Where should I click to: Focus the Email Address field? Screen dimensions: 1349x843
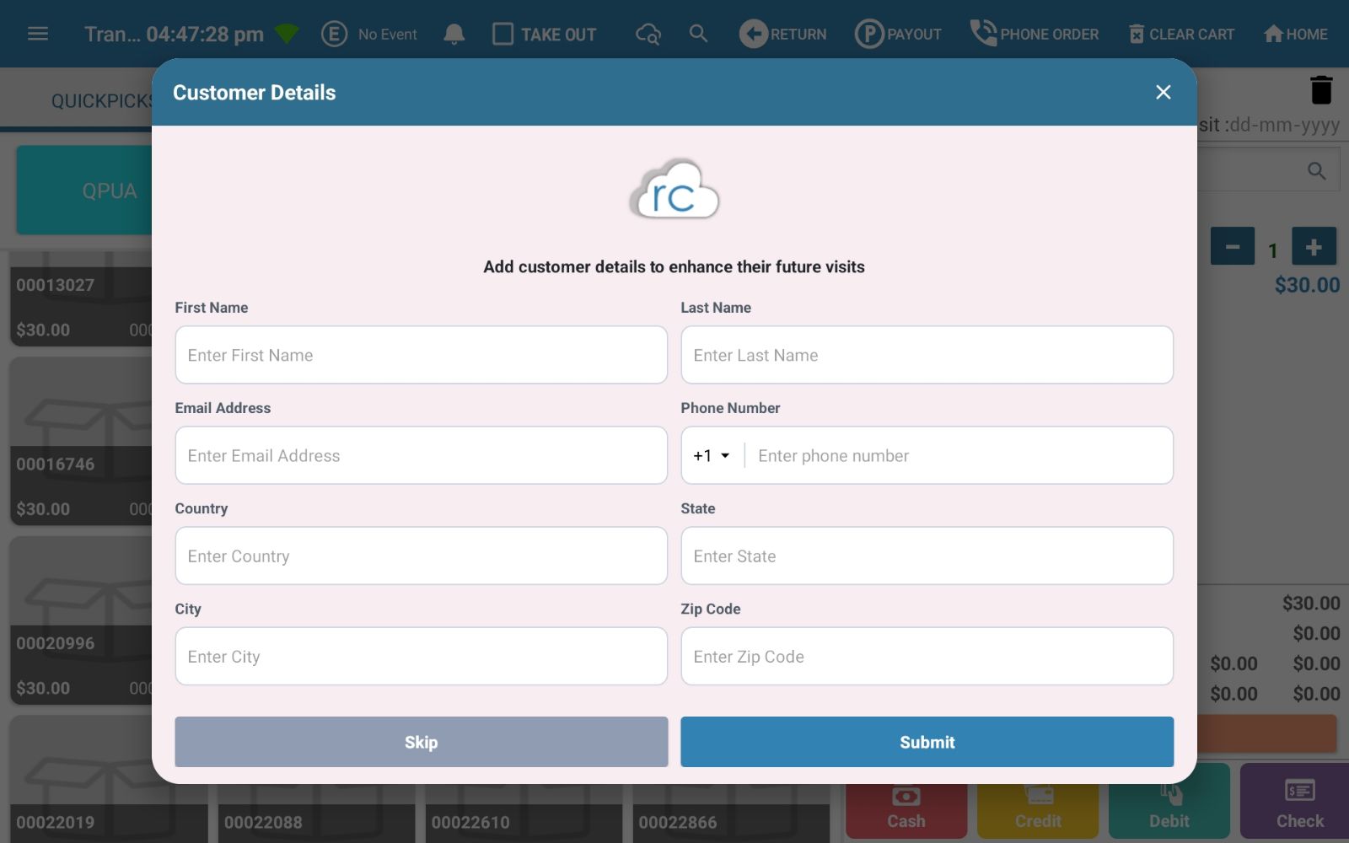(421, 455)
